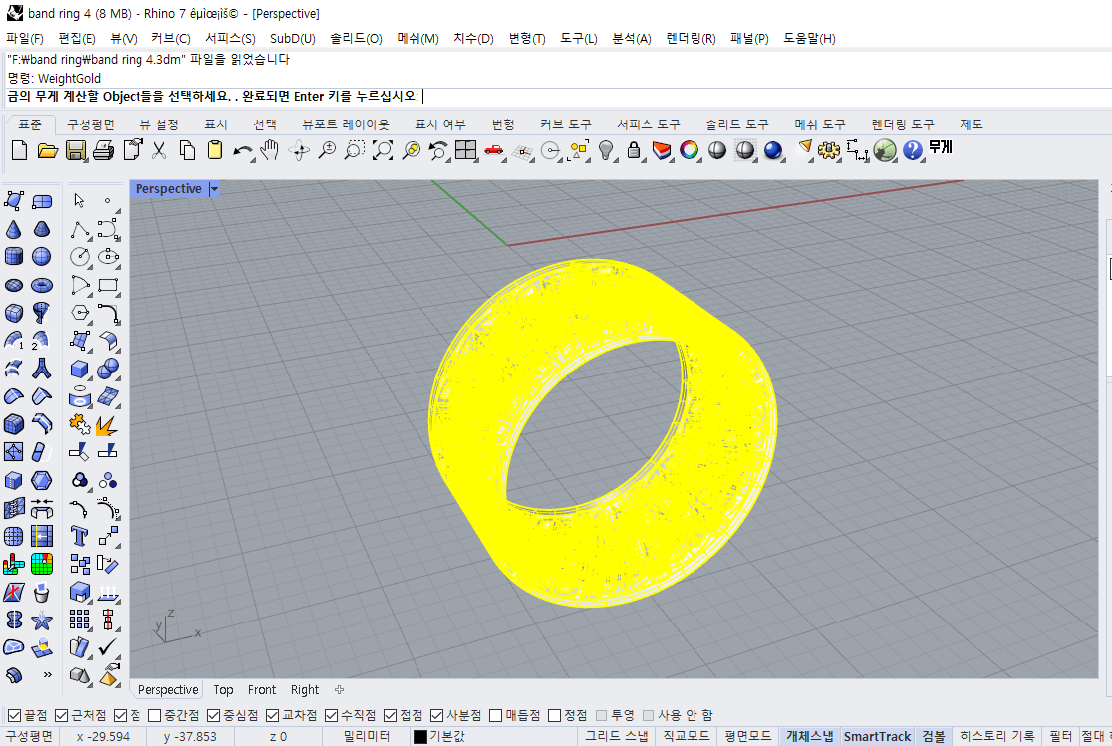Toggle 검볼 gumball in status bar
The height and width of the screenshot is (746, 1112).
(x=934, y=737)
